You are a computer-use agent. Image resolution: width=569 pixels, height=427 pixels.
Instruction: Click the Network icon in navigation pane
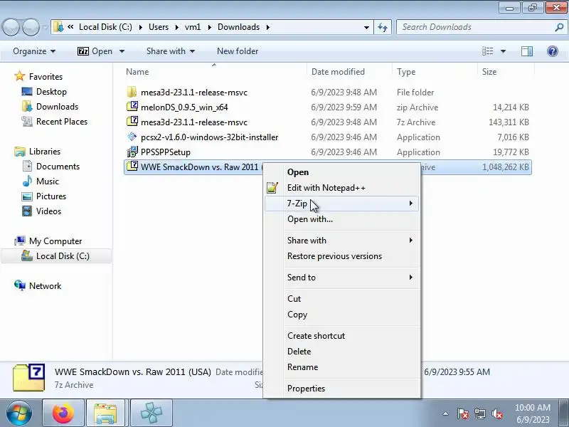click(x=20, y=286)
